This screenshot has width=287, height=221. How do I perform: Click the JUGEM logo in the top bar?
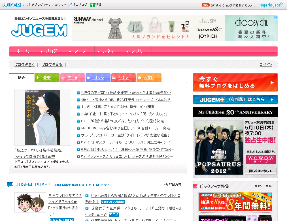12,5
